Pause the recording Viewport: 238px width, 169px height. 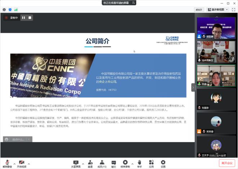coord(23,18)
